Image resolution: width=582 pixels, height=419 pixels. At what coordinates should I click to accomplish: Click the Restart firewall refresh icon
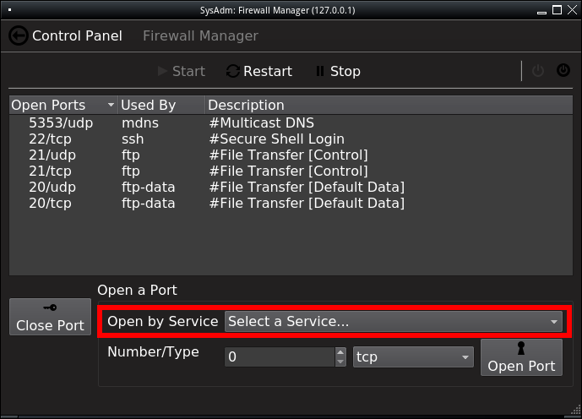(x=233, y=71)
